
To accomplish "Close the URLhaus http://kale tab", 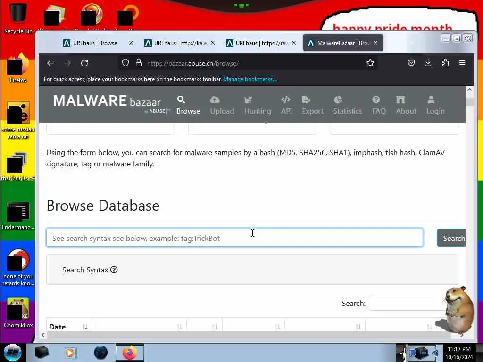I will pos(213,43).
